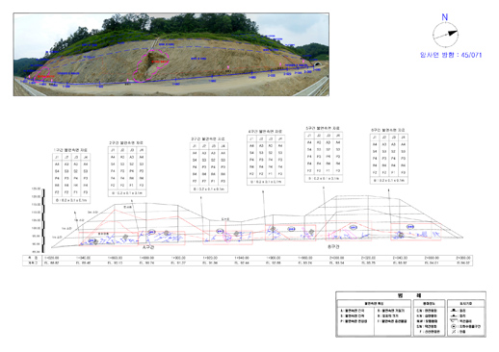Click the black-and-white elevation scale bar
The height and width of the screenshot is (352, 499).
[43, 220]
